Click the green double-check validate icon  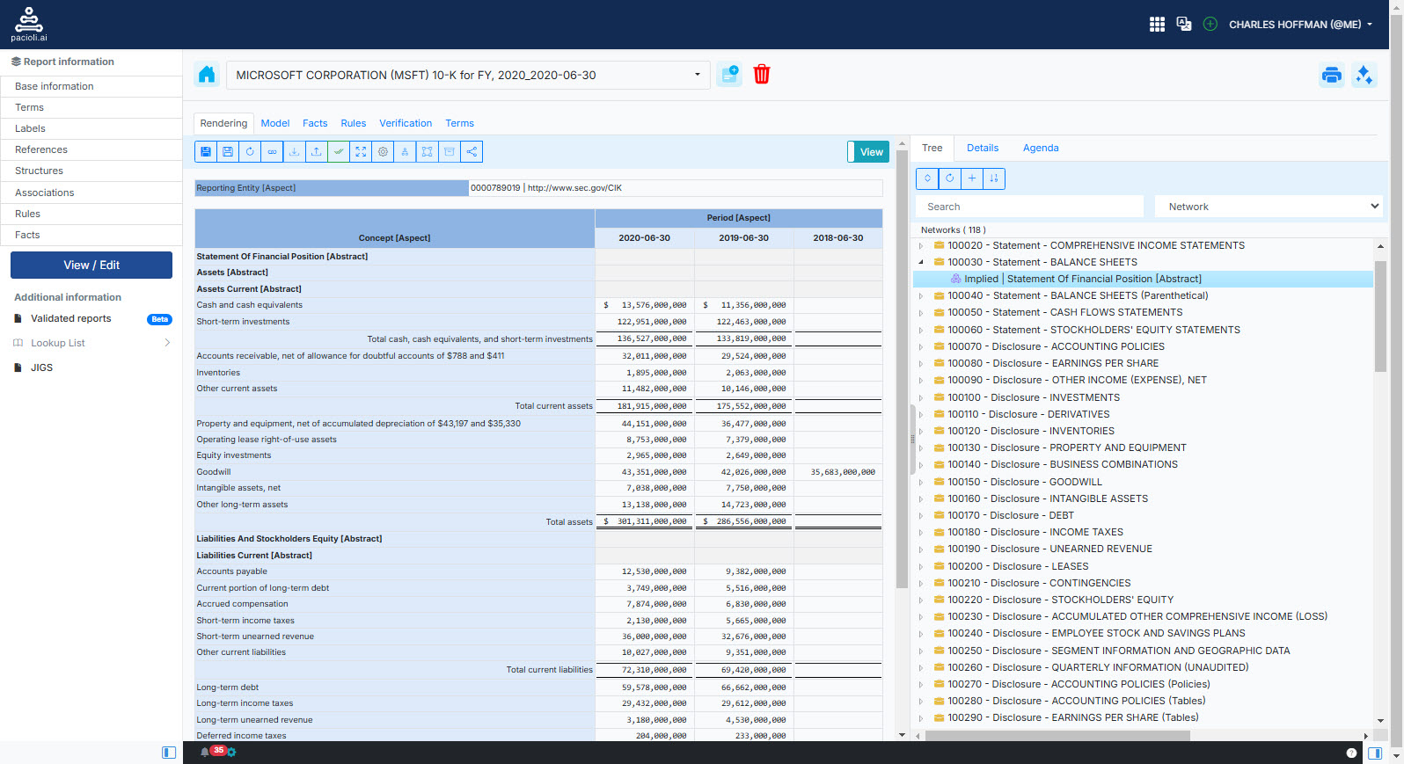(x=339, y=152)
